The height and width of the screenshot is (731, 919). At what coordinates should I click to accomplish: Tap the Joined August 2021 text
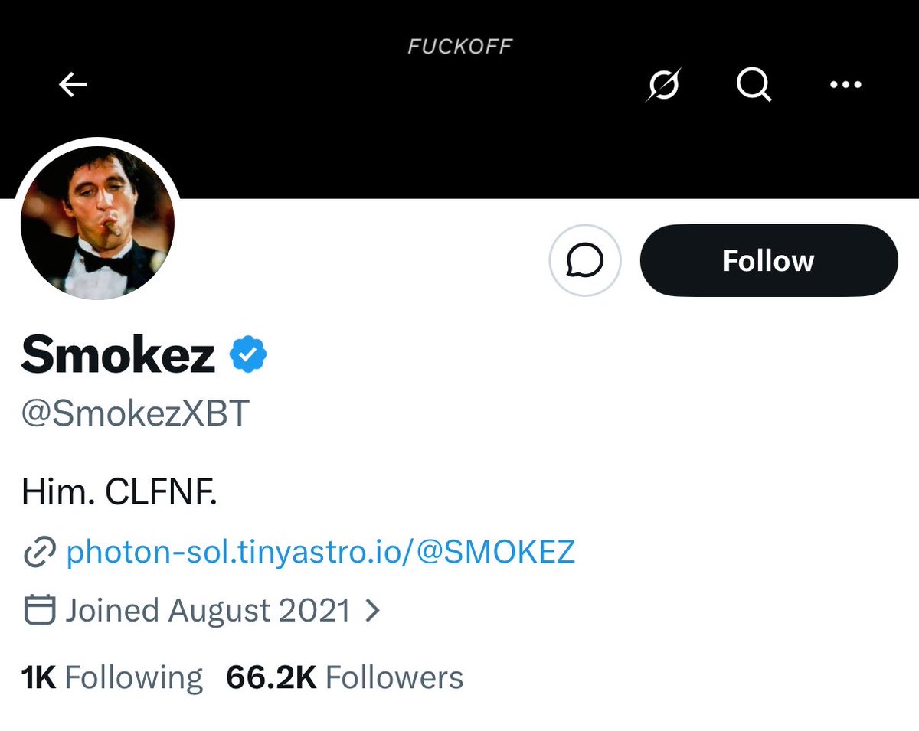[x=208, y=611]
